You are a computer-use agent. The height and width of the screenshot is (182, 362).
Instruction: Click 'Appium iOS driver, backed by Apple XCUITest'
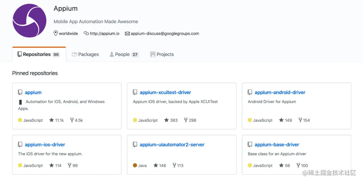175,102
